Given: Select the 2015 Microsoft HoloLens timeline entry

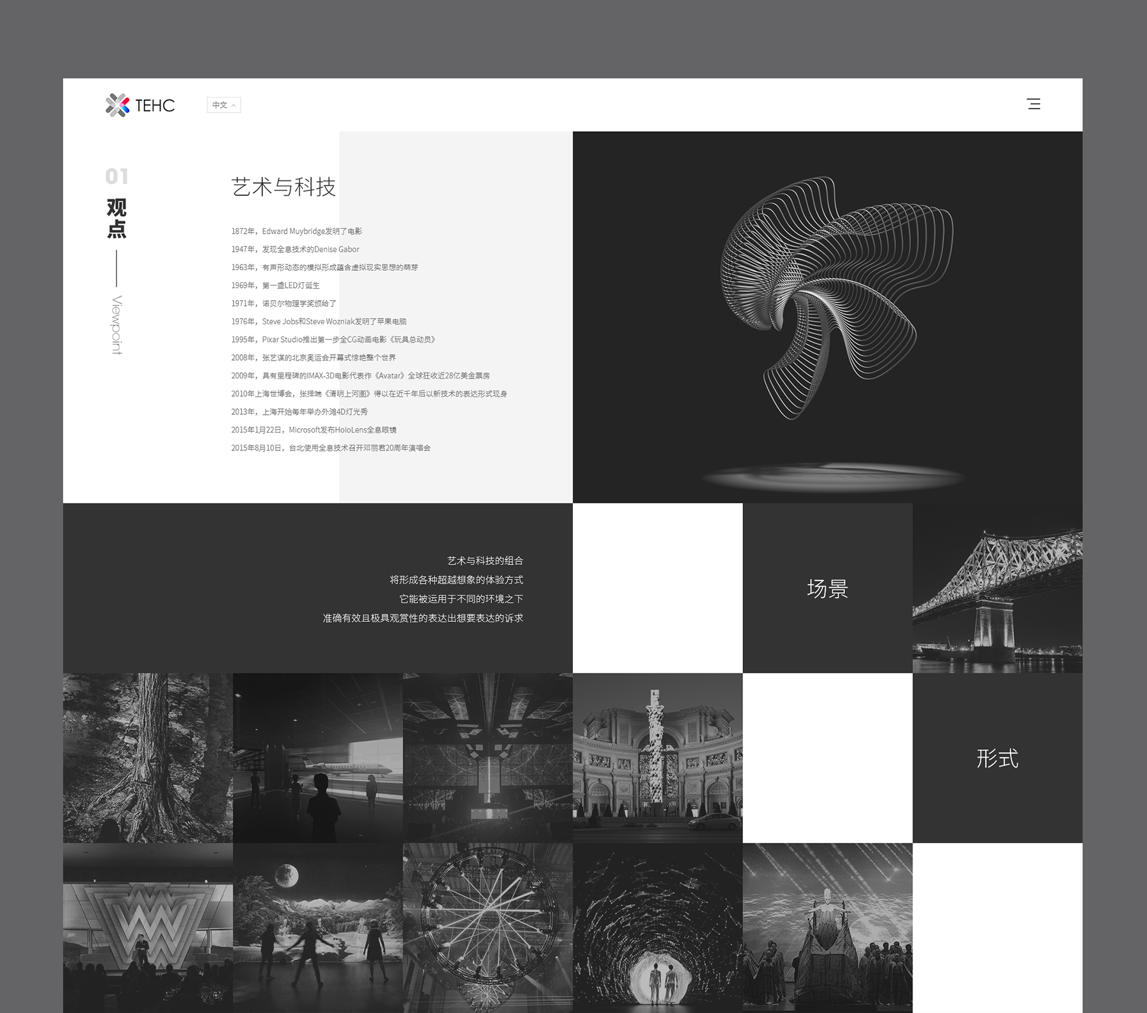Looking at the screenshot, I should [x=314, y=430].
